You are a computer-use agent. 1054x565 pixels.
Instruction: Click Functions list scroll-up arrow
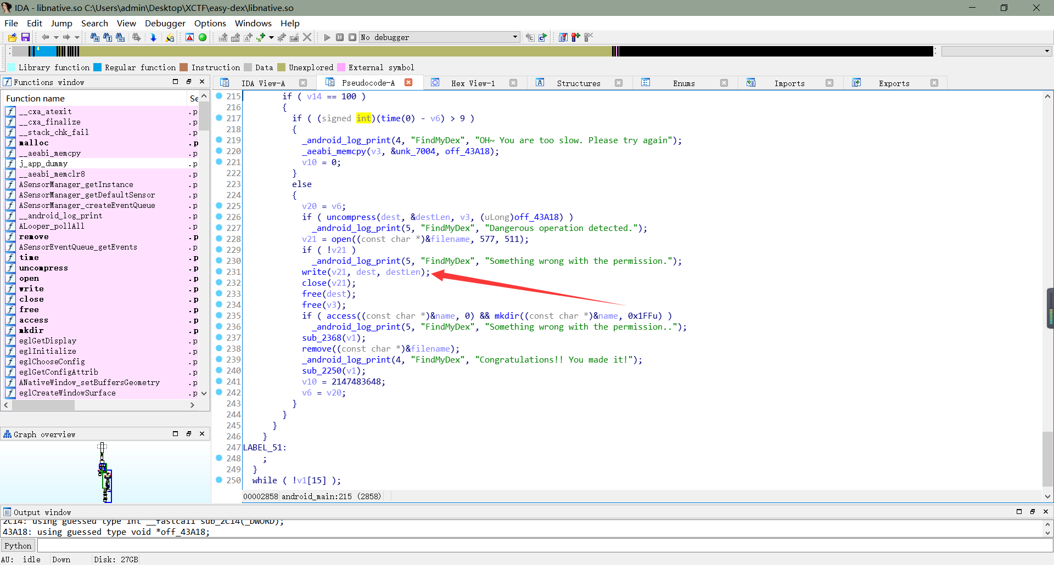(204, 96)
